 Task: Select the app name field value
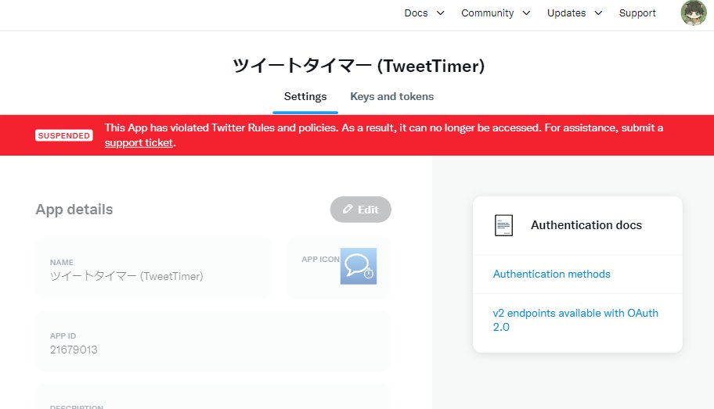[x=126, y=276]
